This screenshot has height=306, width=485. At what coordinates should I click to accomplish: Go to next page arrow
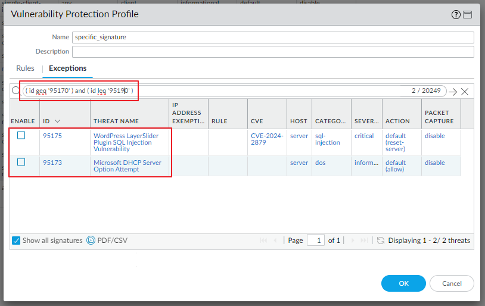tap(353, 241)
